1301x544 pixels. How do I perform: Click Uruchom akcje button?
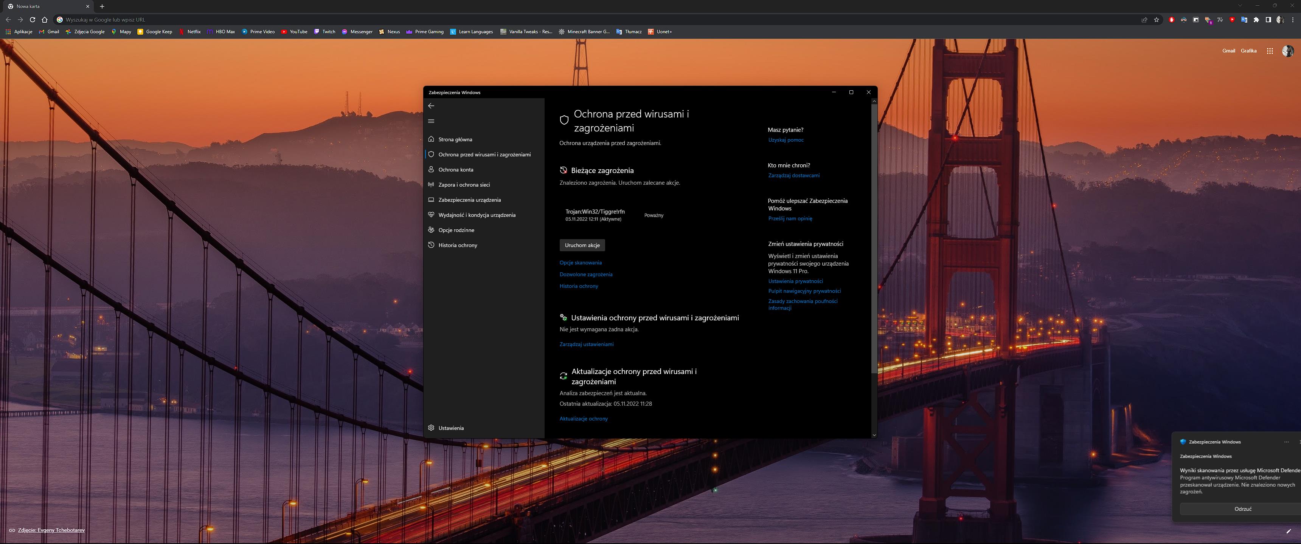tap(582, 245)
